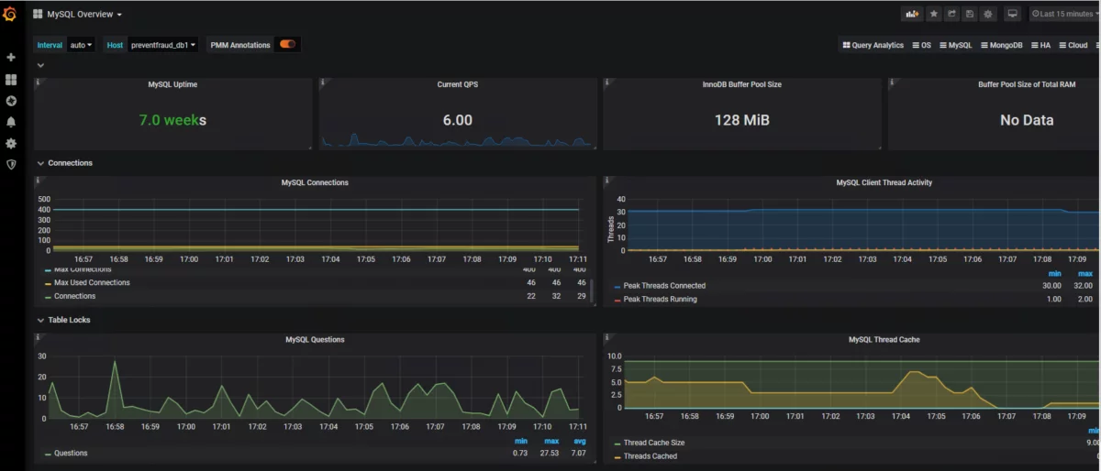Image resolution: width=1101 pixels, height=471 pixels.
Task: Click info corner of InnoDB Buffer Pool Size panel
Action: point(606,82)
